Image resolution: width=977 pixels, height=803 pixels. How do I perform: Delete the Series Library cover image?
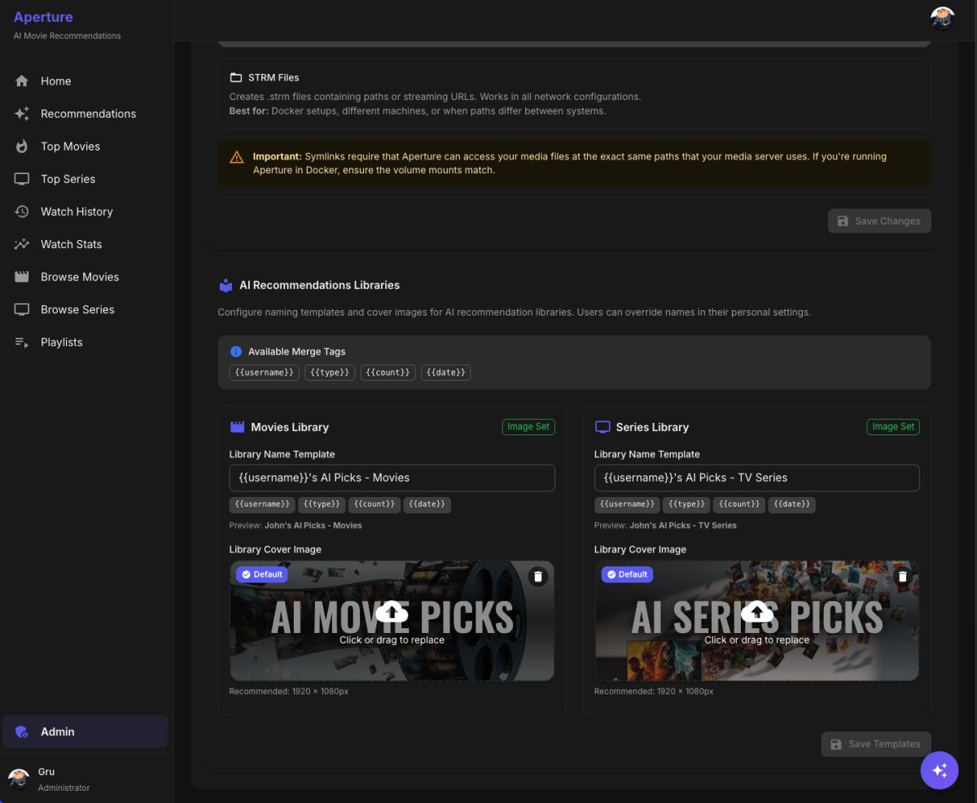pyautogui.click(x=902, y=575)
